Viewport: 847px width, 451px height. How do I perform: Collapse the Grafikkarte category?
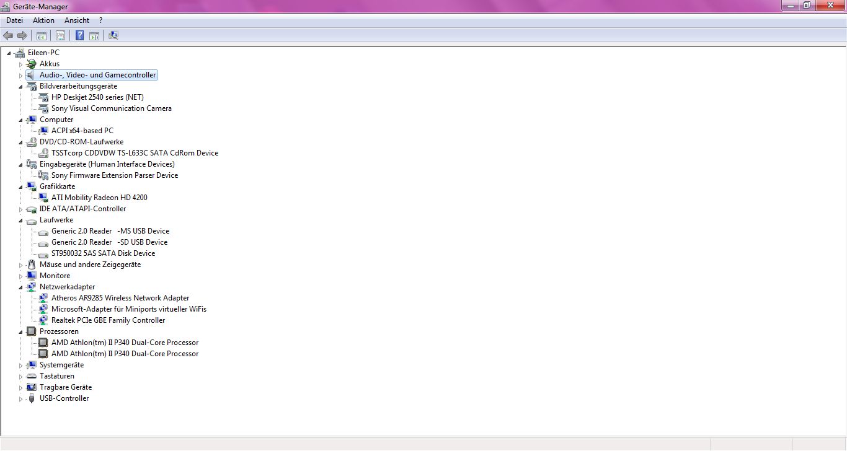20,187
